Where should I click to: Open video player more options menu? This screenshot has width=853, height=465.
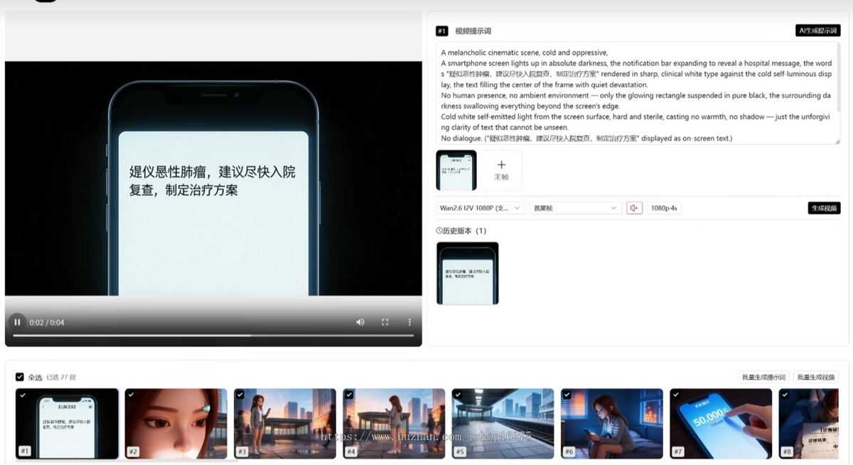tap(409, 322)
